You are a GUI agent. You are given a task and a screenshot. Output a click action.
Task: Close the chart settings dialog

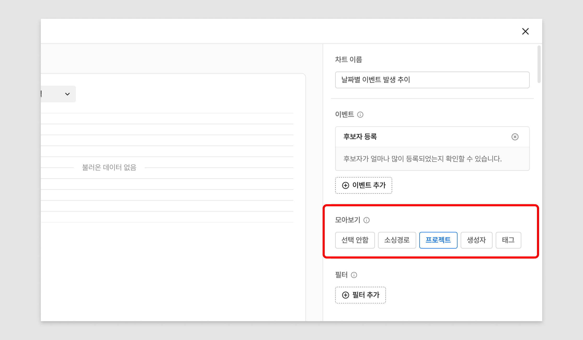pyautogui.click(x=525, y=31)
